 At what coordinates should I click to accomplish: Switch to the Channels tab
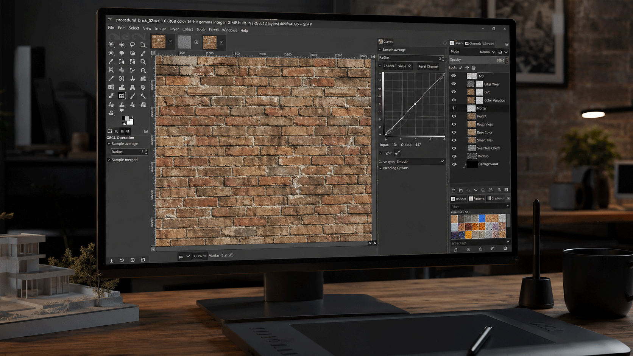(x=473, y=44)
